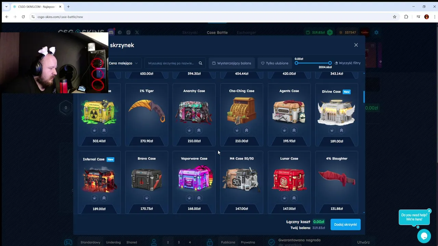Select the Underdog battle mode

tap(113, 242)
